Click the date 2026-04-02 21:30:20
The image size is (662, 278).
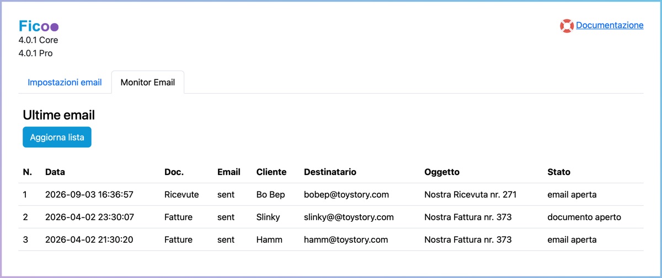tap(89, 239)
